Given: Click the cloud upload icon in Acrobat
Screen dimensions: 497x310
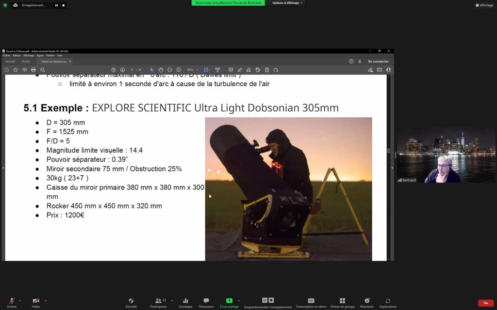Looking at the screenshot, I should pyautogui.click(x=24, y=70).
